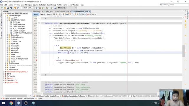
Task: Click the Clean and Build icon
Action: [40, 8]
